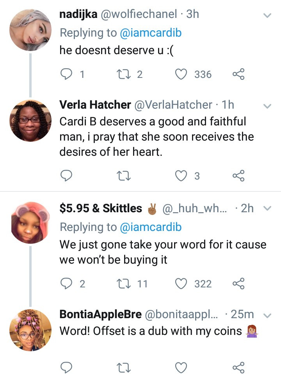Like the $5.95 & Skittles tweet

[181, 284]
